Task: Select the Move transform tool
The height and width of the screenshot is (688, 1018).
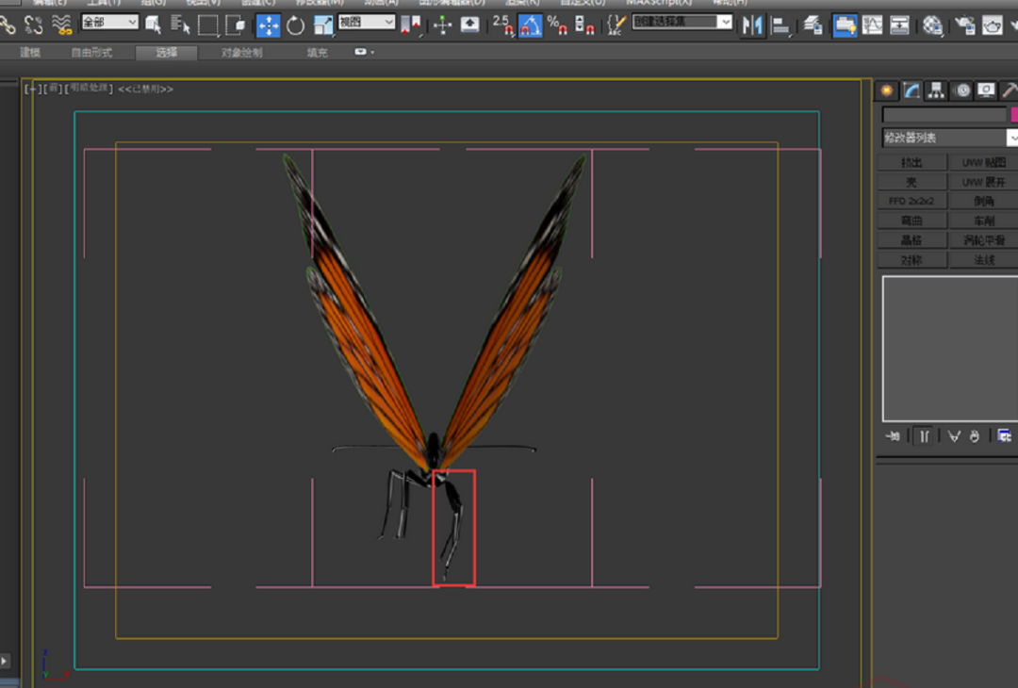Action: pyautogui.click(x=268, y=25)
